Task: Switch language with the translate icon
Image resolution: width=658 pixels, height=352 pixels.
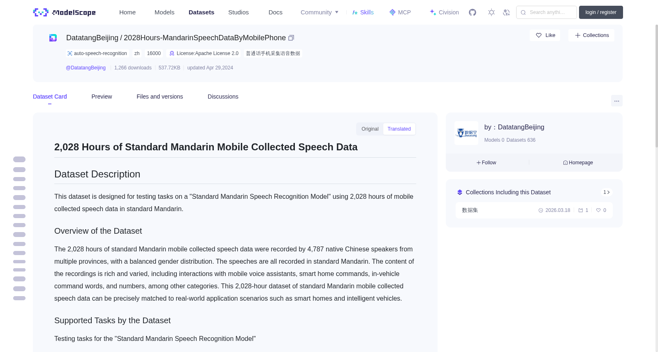Action: pyautogui.click(x=506, y=12)
